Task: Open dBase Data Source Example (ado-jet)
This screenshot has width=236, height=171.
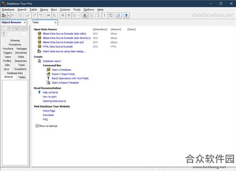Action: pyautogui.click(x=63, y=42)
